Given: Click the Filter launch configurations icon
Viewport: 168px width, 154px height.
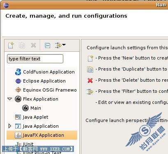Looking at the screenshot, I should pos(58,45).
